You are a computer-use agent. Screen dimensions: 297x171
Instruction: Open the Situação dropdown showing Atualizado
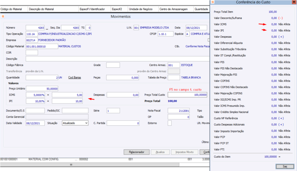75,123
